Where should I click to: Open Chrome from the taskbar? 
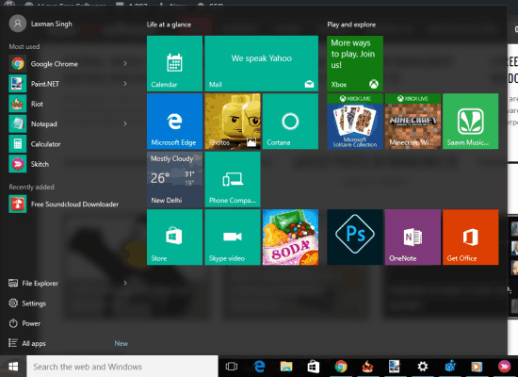(x=341, y=367)
